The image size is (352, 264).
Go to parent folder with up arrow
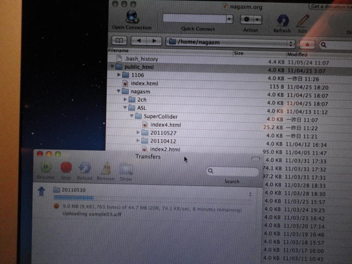coord(307,45)
